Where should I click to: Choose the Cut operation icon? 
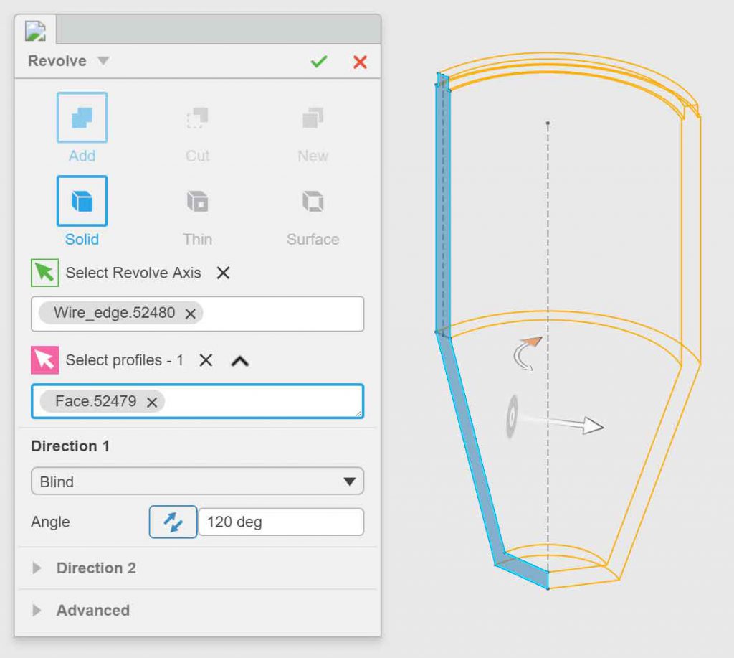pyautogui.click(x=196, y=117)
